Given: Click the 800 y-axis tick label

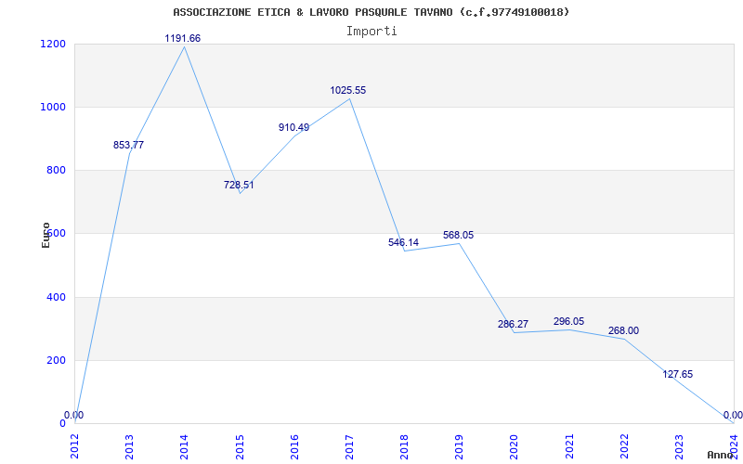Looking at the screenshot, I should click(56, 170).
